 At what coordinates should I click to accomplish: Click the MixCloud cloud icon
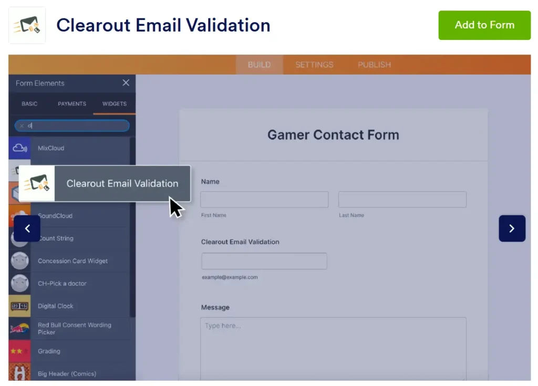pos(19,148)
